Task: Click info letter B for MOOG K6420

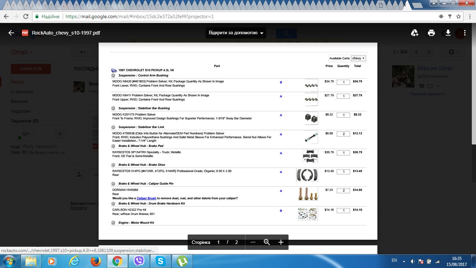Action: 281,82
